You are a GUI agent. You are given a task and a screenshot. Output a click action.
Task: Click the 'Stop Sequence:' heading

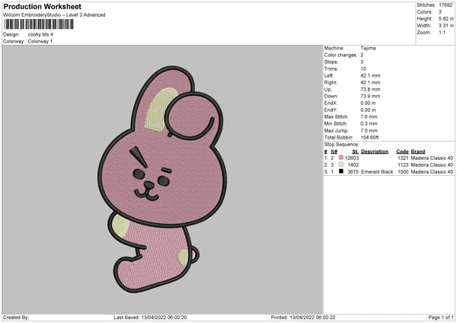(x=341, y=145)
